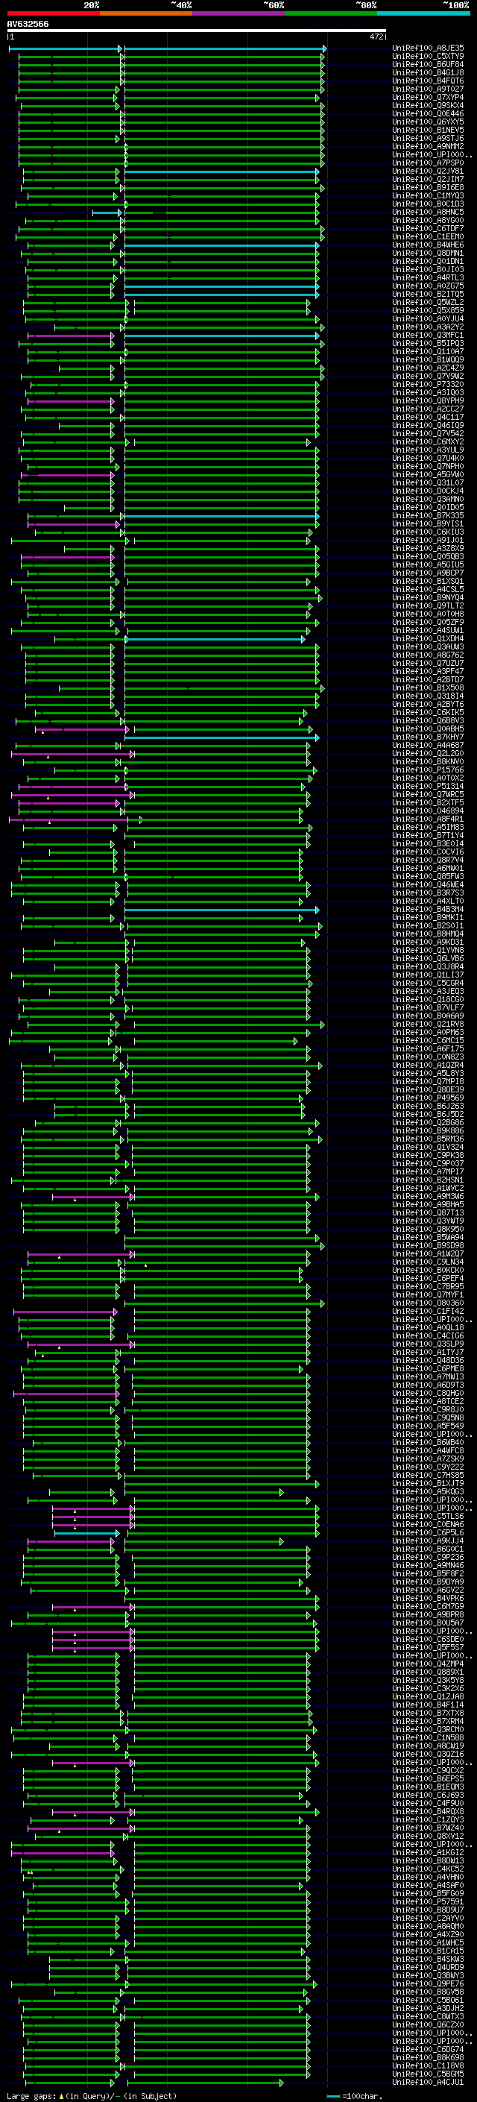Select the UniRef100_Q21RV8 label
Viewport: 477px width, 2102px height.
[428, 1024]
